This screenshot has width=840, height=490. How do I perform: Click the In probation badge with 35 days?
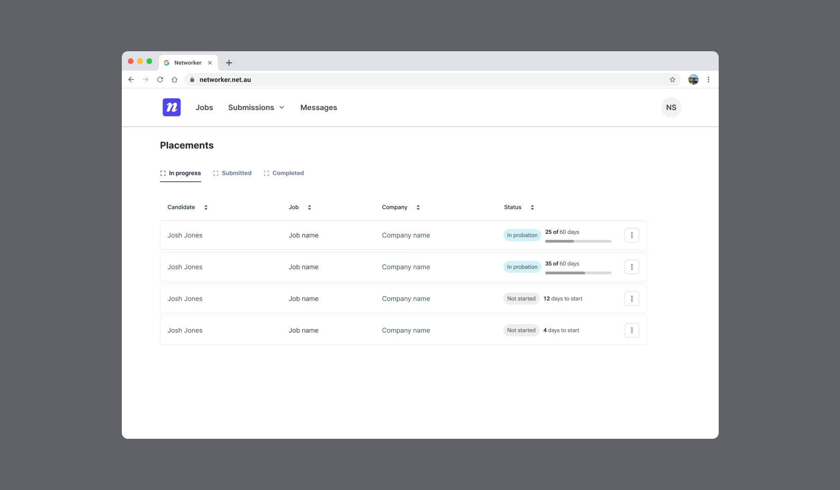point(522,267)
